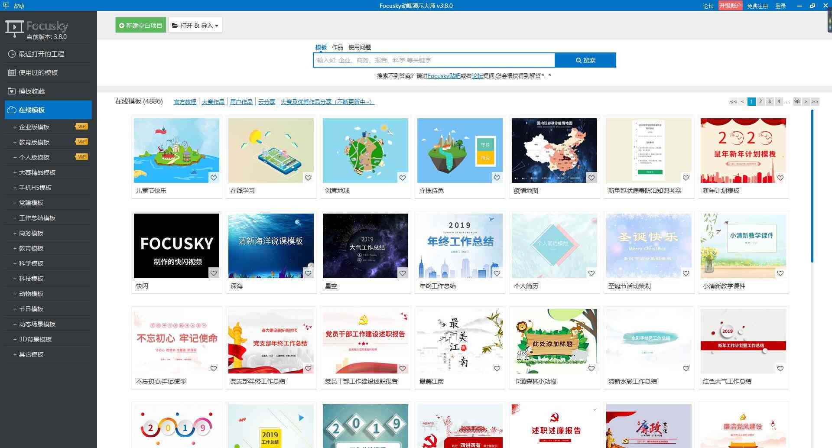The height and width of the screenshot is (448, 832).
Task: Open 官方教程 link
Action: click(x=185, y=102)
